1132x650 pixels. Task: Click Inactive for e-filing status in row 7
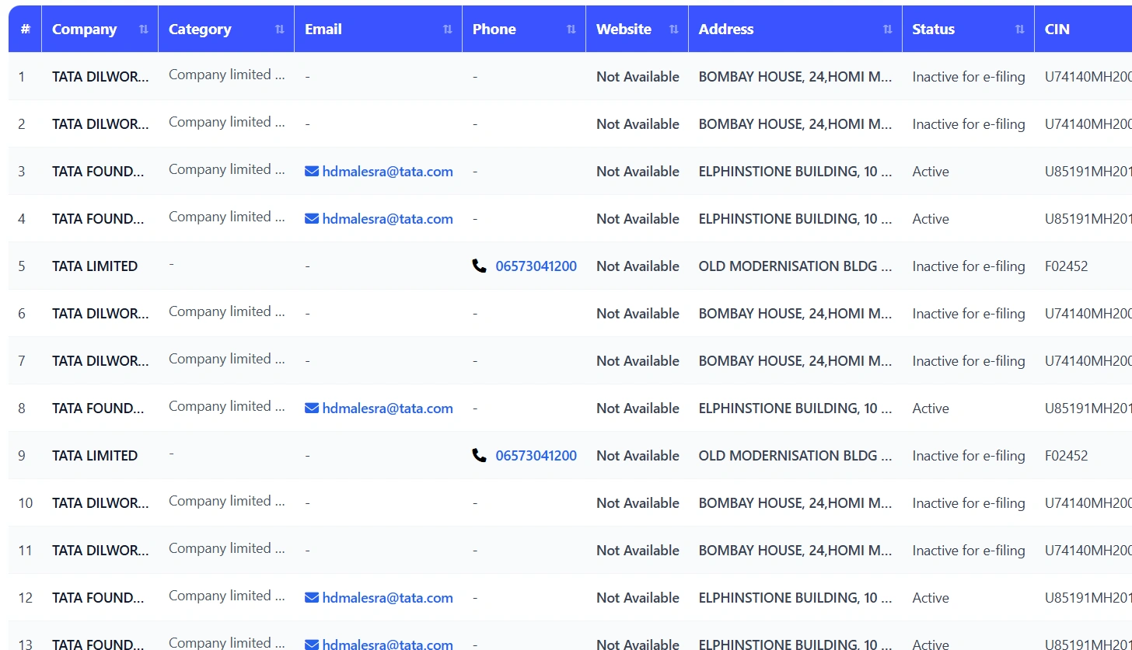pos(969,361)
